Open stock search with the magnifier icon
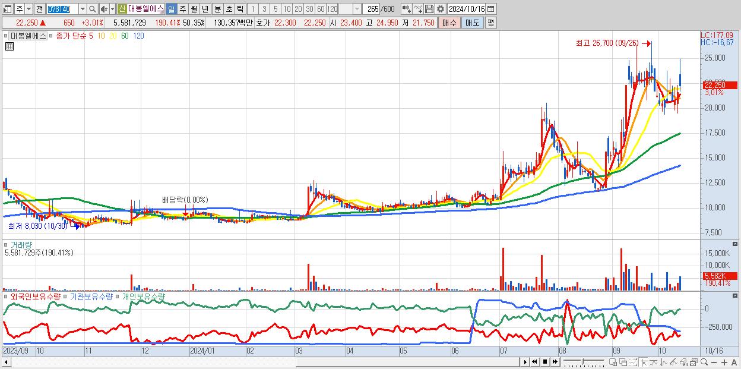Screen dimensions: 741x369 click(x=93, y=9)
